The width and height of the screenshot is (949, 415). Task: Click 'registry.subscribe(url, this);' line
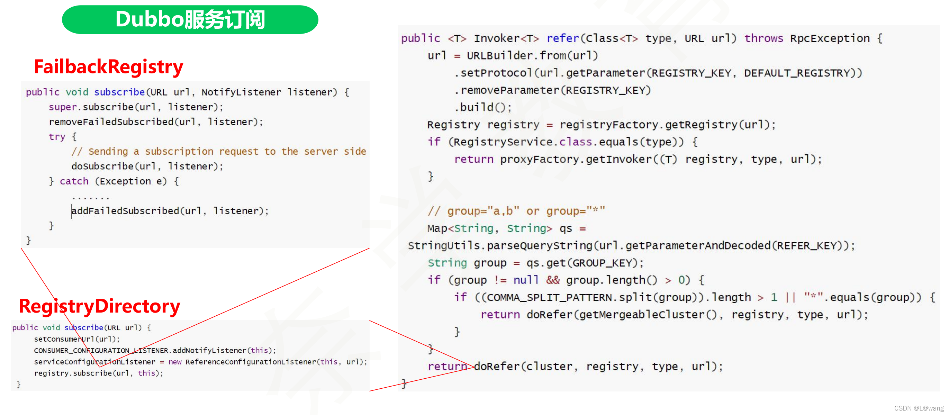98,373
